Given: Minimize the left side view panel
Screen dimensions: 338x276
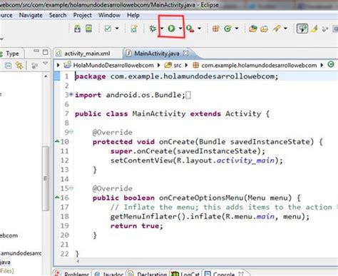Looking at the screenshot, I should pos(36,51).
